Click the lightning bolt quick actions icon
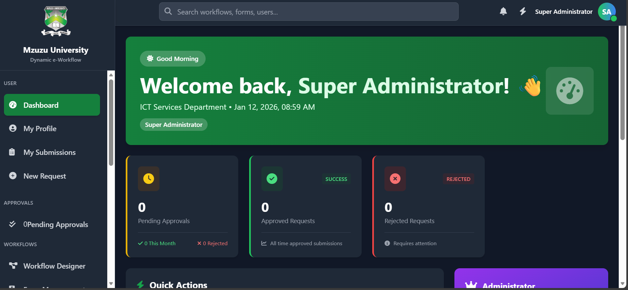Image resolution: width=628 pixels, height=290 pixels. point(523,12)
